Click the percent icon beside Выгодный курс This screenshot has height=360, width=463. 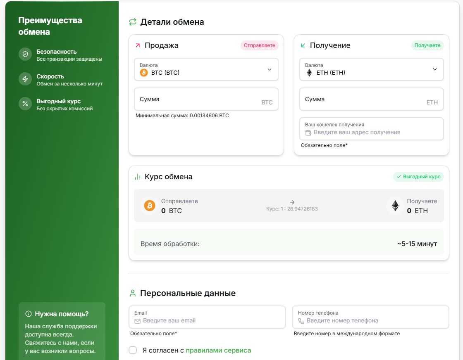pyautogui.click(x=25, y=104)
